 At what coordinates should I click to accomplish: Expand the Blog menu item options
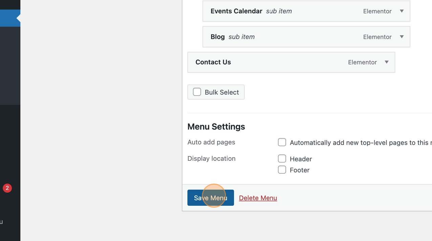(402, 37)
